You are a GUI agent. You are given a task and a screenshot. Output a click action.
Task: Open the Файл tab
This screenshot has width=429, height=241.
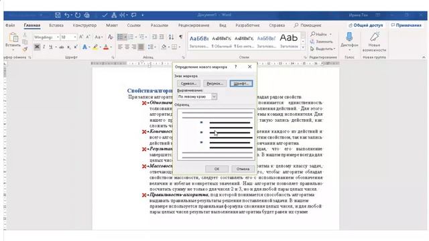coord(10,25)
